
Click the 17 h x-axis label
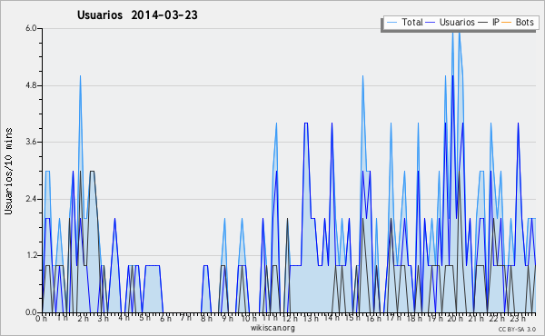tap(393, 318)
